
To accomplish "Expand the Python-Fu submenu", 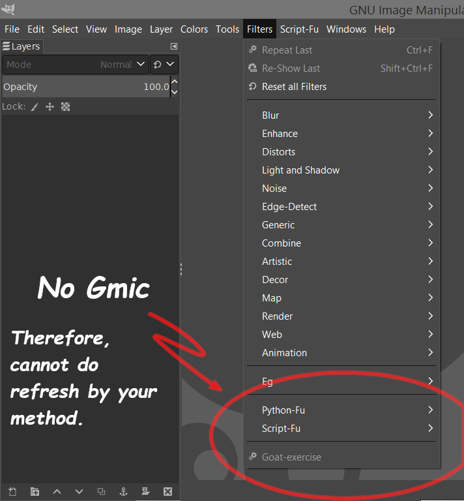I will (x=341, y=410).
